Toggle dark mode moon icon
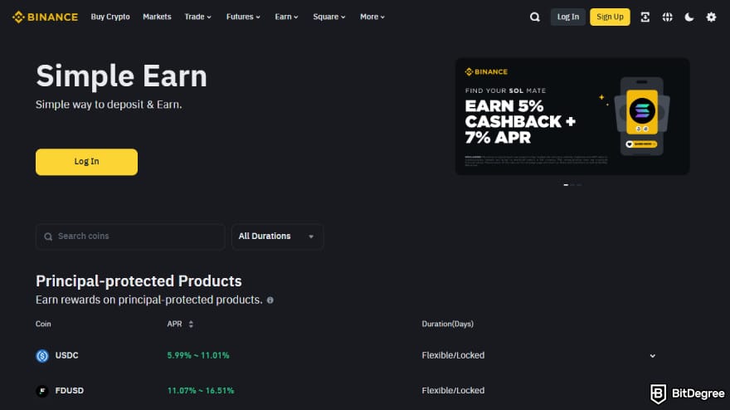This screenshot has width=730, height=410. 689,17
